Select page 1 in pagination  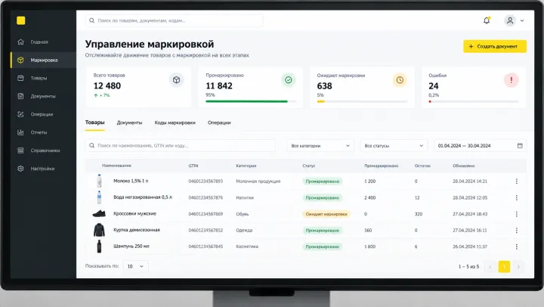[x=504, y=267]
